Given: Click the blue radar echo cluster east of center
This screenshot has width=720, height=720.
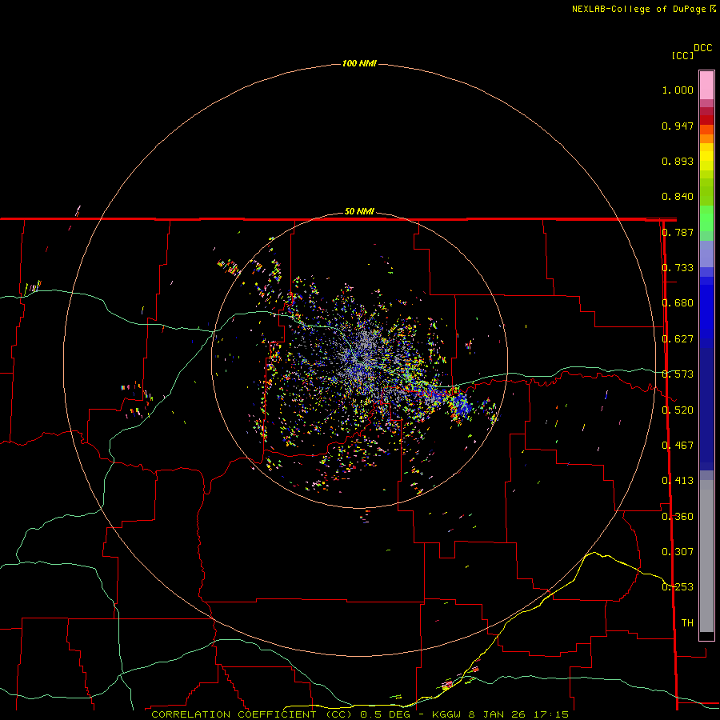Looking at the screenshot, I should point(460,406).
